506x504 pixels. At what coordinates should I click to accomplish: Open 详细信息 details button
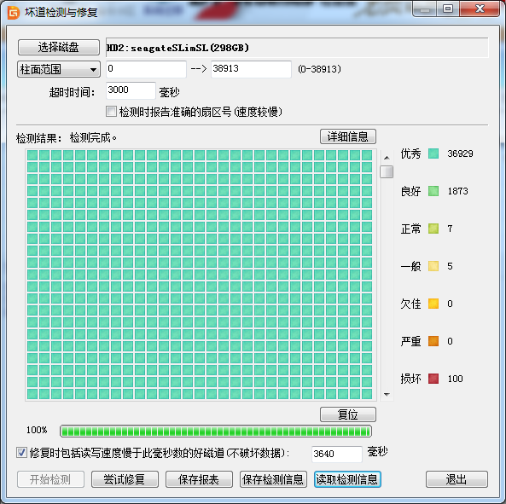pos(348,136)
